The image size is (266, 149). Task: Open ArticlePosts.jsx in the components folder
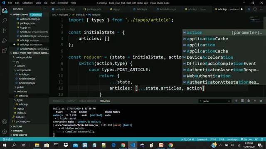pos(27,83)
